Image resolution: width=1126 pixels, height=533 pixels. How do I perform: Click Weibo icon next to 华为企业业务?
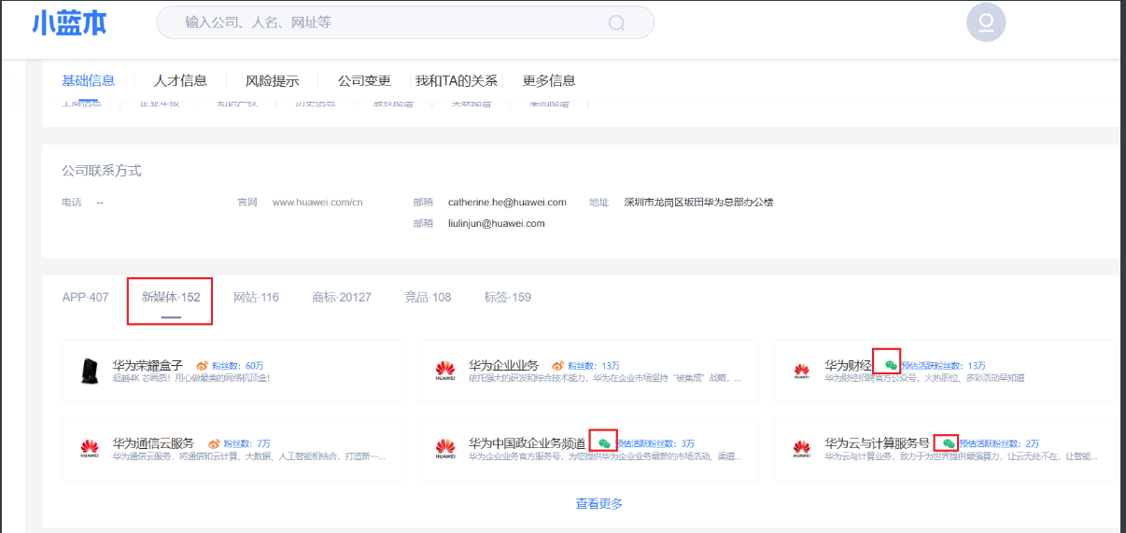(558, 365)
